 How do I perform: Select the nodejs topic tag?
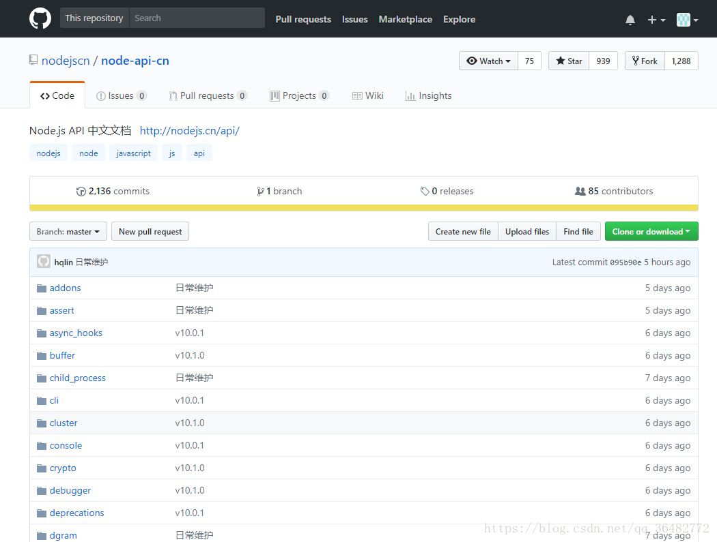pyautogui.click(x=48, y=153)
